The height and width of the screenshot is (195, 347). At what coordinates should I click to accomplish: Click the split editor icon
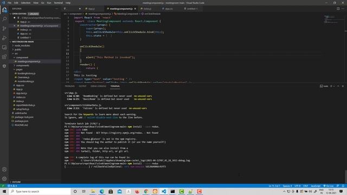(x=338, y=9)
